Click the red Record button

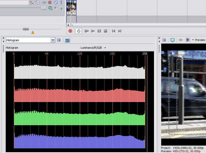click(70, 31)
